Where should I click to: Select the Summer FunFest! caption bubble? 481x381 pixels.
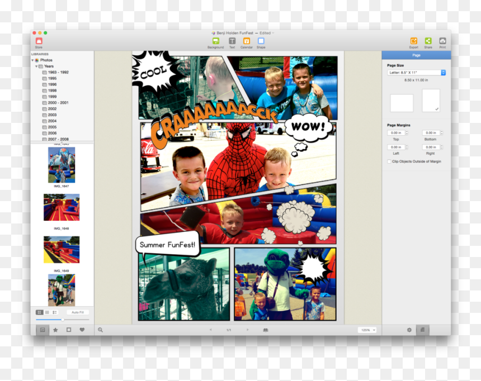pyautogui.click(x=167, y=245)
